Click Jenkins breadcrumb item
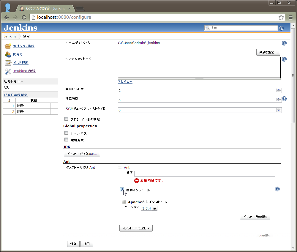 10,36
